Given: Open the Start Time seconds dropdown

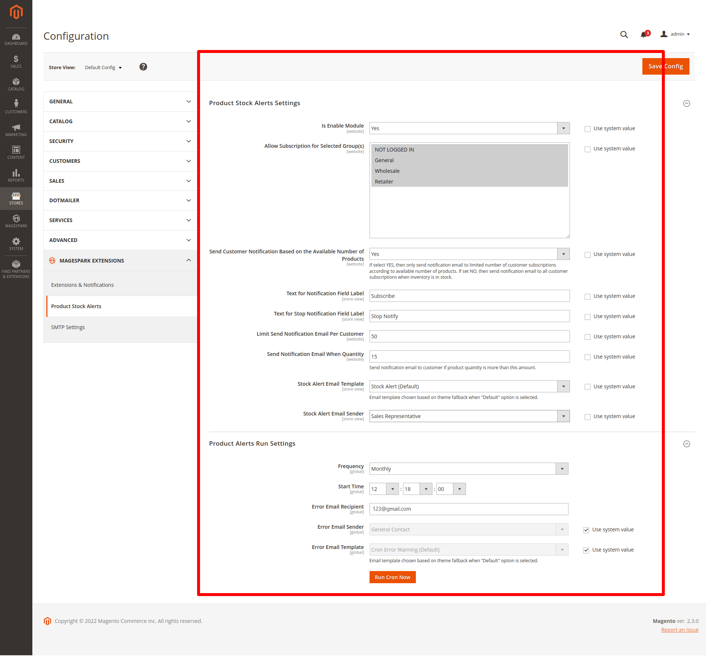Looking at the screenshot, I should (x=451, y=489).
